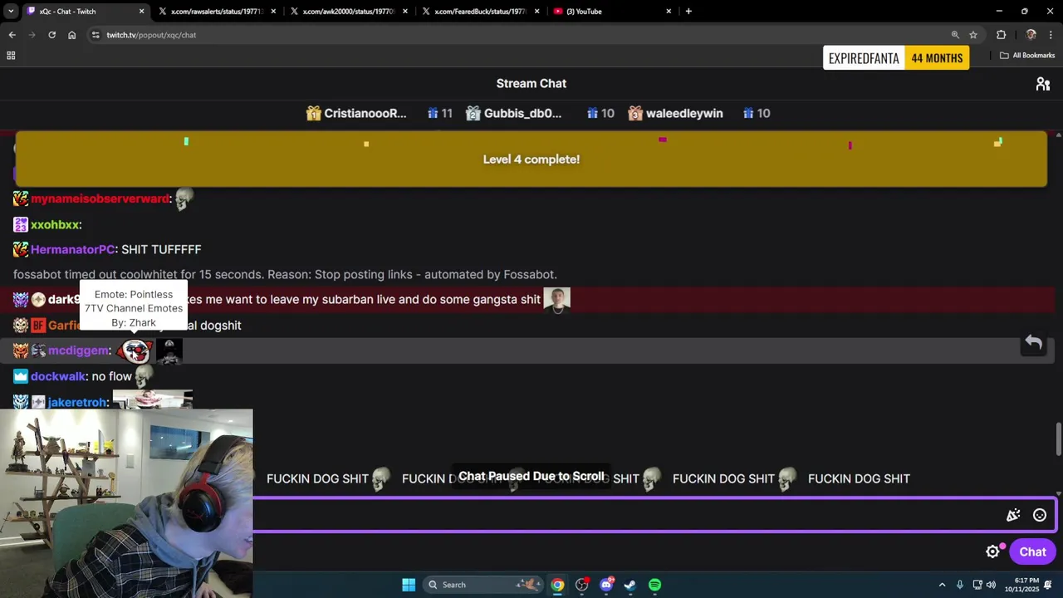Click the skull emote after dockwalk's message
This screenshot has width=1063, height=598.
pyautogui.click(x=144, y=376)
